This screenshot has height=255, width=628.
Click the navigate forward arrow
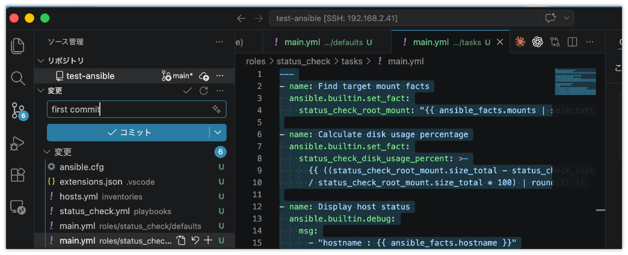tap(258, 19)
